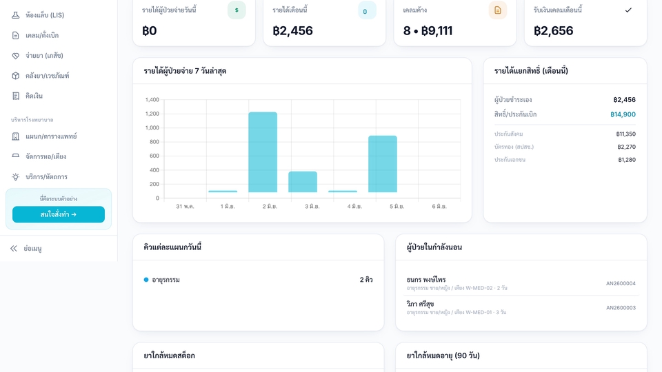Select the จัดการหอ/เตียง bed icon

point(16,156)
